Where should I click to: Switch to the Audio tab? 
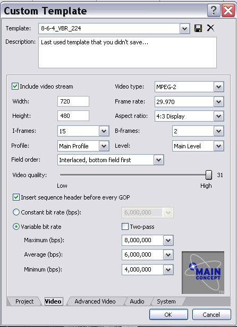pyautogui.click(x=137, y=301)
